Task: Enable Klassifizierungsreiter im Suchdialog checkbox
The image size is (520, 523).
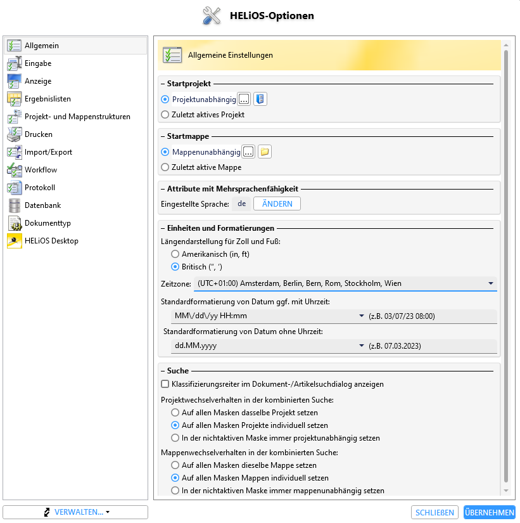Action: click(x=165, y=384)
